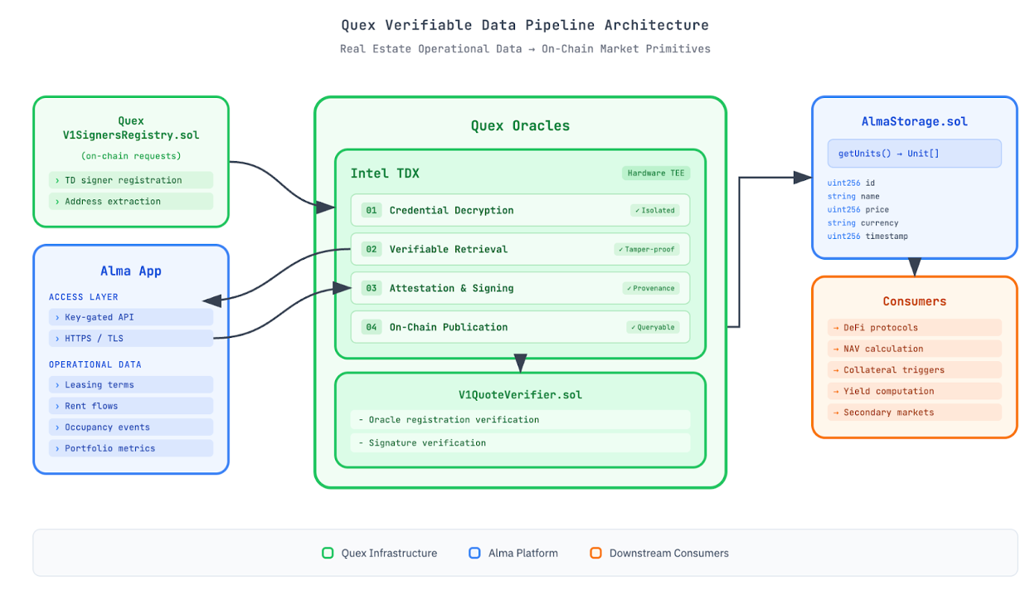Click the Real Estate Operational Data subtitle
Screen dimensions: 1035x591
(525, 49)
